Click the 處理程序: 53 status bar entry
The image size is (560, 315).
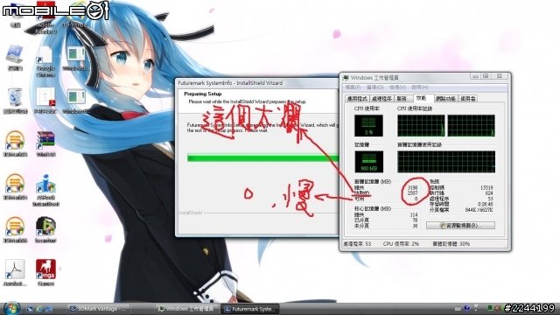coord(357,244)
